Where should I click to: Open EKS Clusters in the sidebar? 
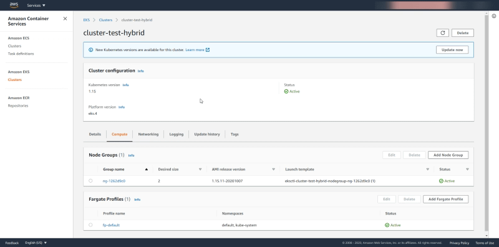pyautogui.click(x=14, y=80)
